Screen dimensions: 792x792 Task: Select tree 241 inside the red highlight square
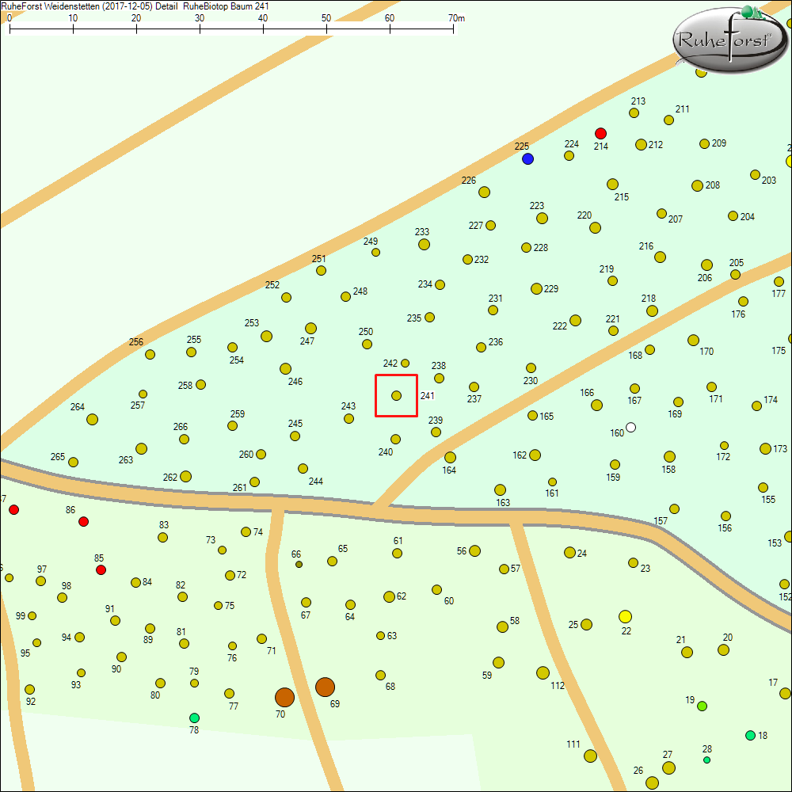pos(395,395)
